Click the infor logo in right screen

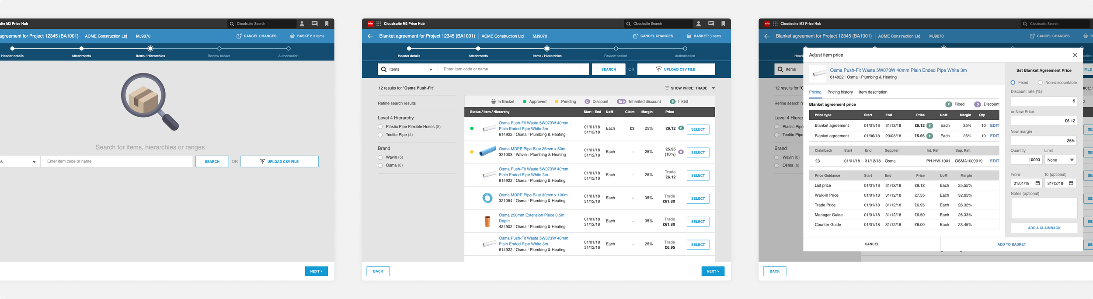coord(767,24)
